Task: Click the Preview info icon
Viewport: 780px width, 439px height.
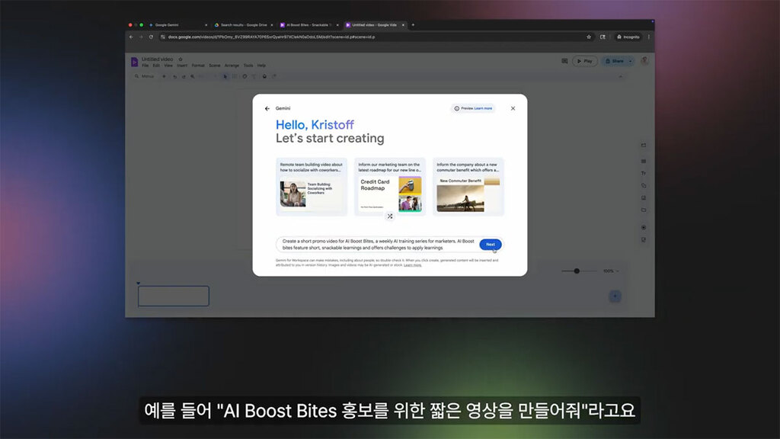Action: point(457,108)
